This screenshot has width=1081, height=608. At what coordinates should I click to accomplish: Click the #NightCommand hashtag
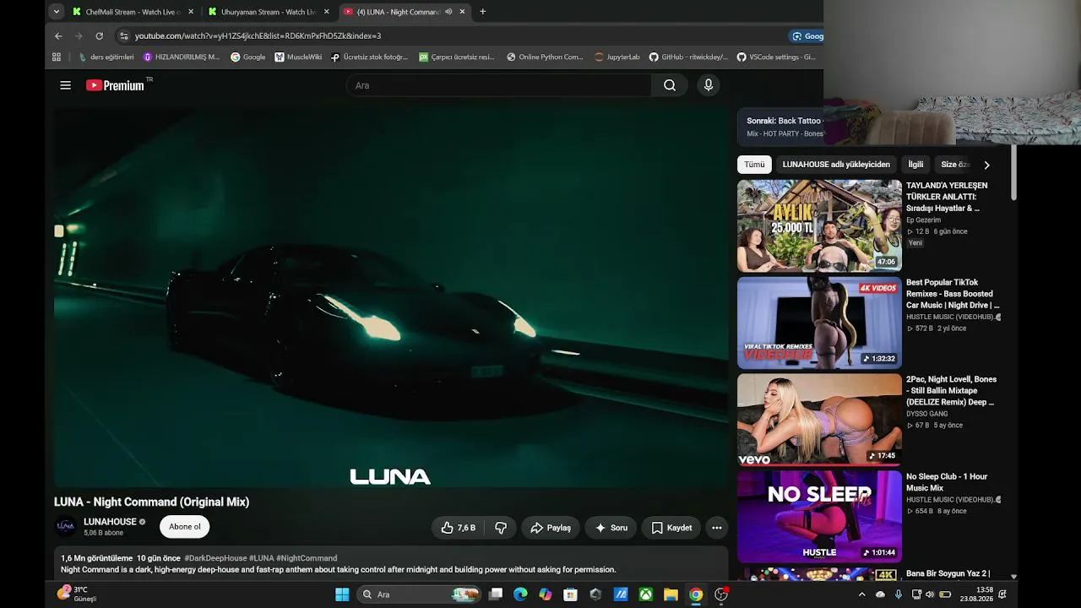click(307, 558)
